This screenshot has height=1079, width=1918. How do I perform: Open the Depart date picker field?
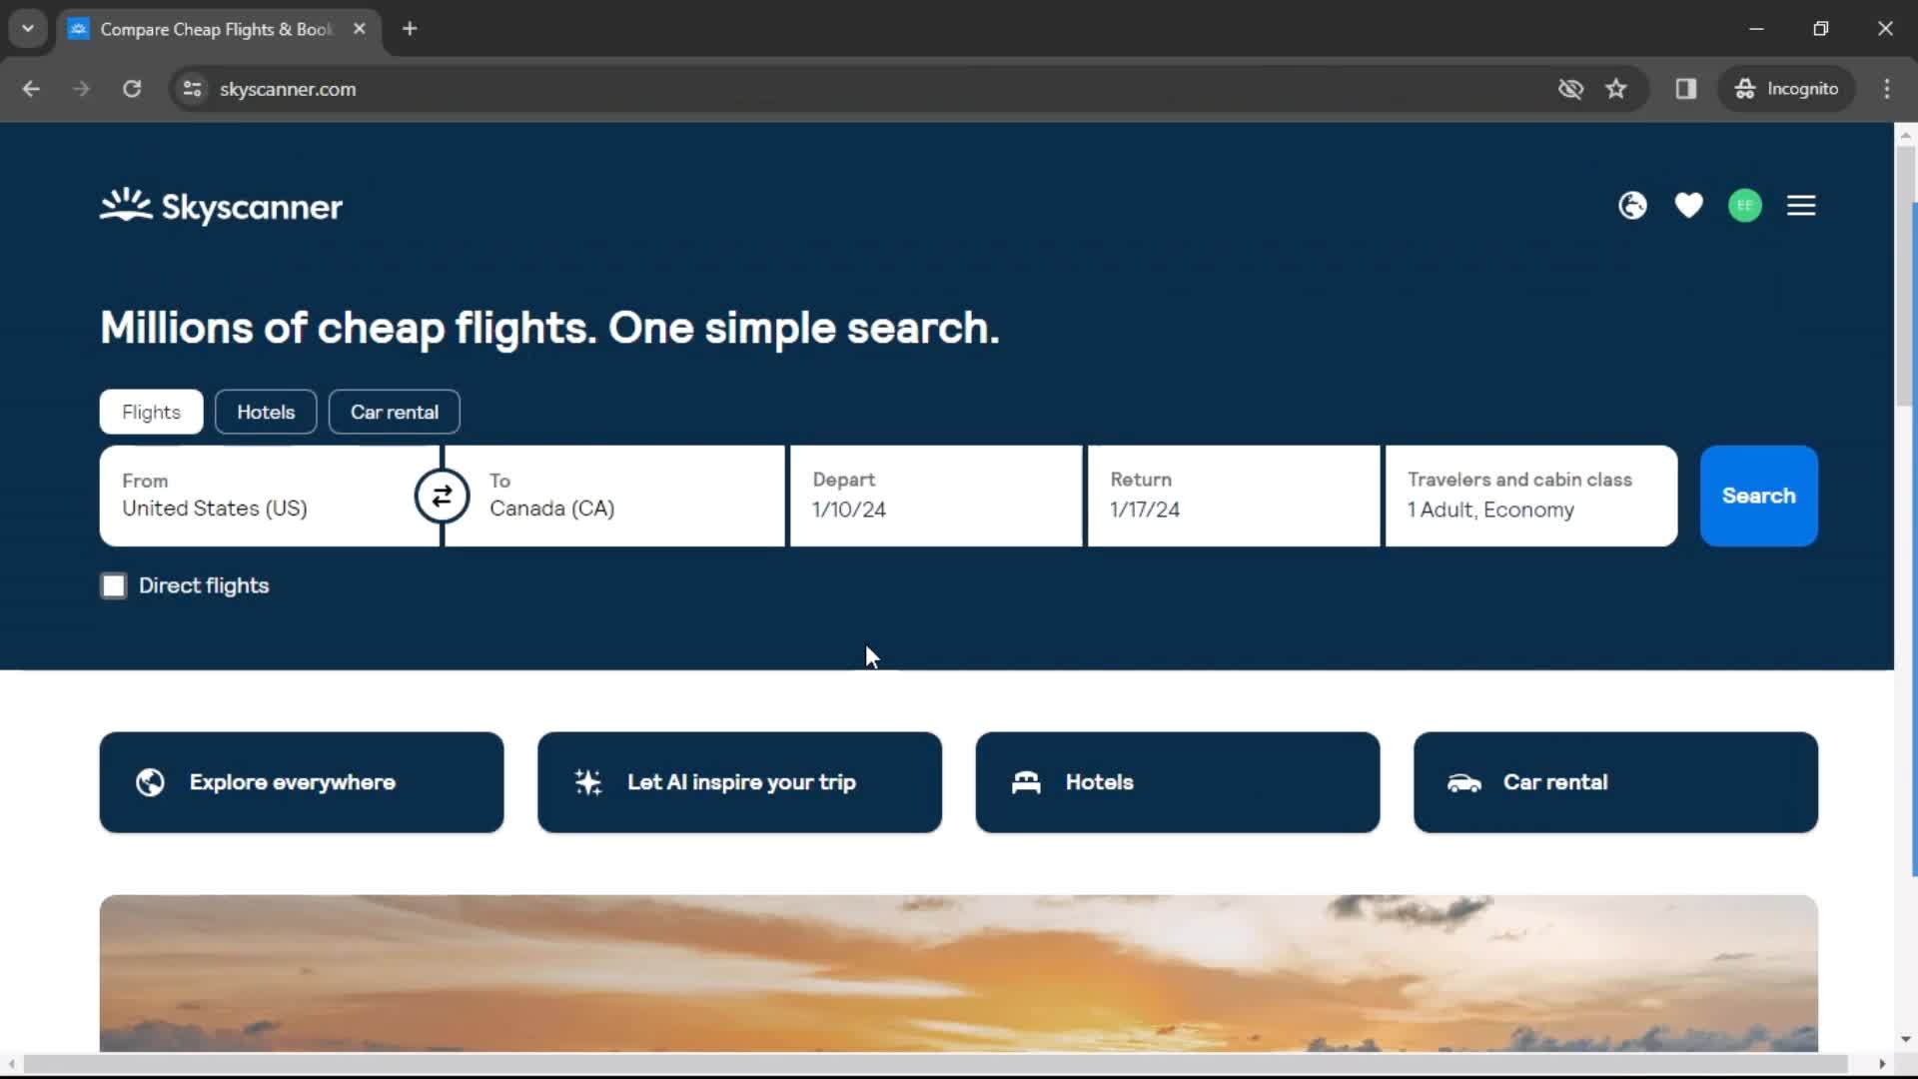[x=937, y=496]
